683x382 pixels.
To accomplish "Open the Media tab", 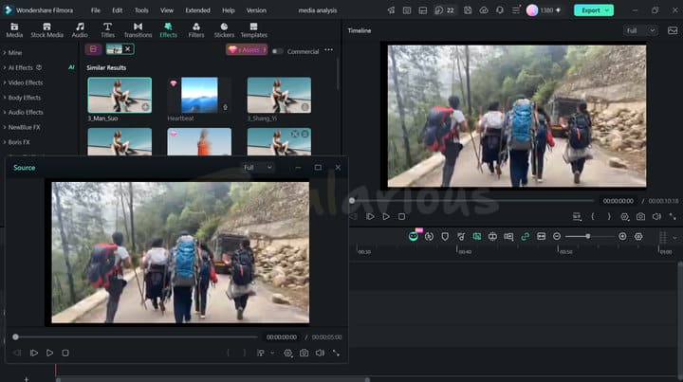I will pyautogui.click(x=14, y=30).
